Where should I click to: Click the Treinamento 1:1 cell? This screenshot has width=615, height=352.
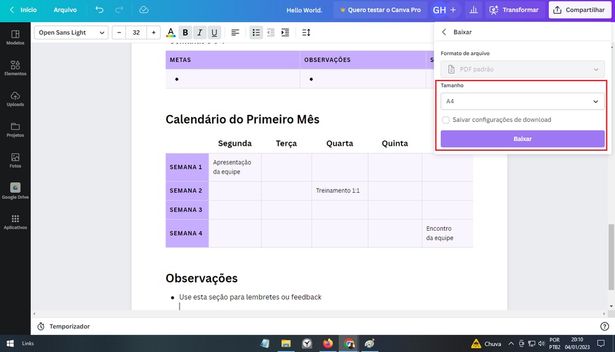pos(339,191)
